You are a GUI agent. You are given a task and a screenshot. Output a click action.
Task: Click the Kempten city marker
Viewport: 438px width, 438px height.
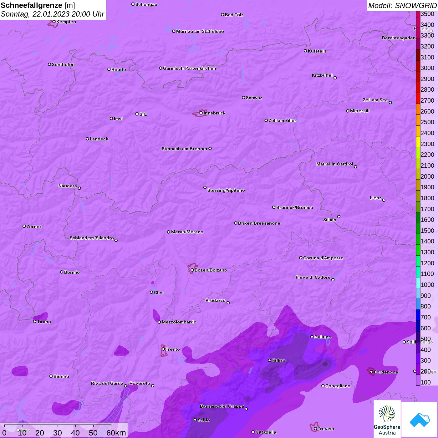click(54, 22)
